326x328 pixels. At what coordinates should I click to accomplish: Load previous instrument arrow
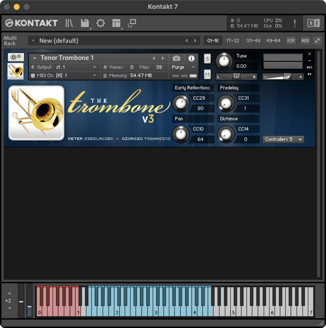point(154,58)
